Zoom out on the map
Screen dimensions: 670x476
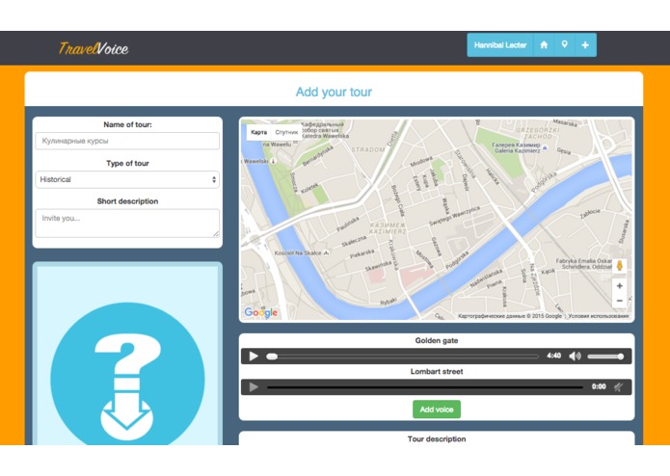coord(620,301)
